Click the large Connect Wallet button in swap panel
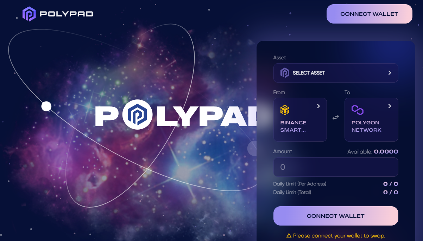Viewport: 423px width, 241px height. point(336,216)
